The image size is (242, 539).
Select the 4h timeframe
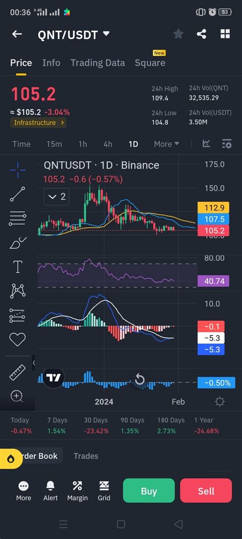click(x=108, y=144)
